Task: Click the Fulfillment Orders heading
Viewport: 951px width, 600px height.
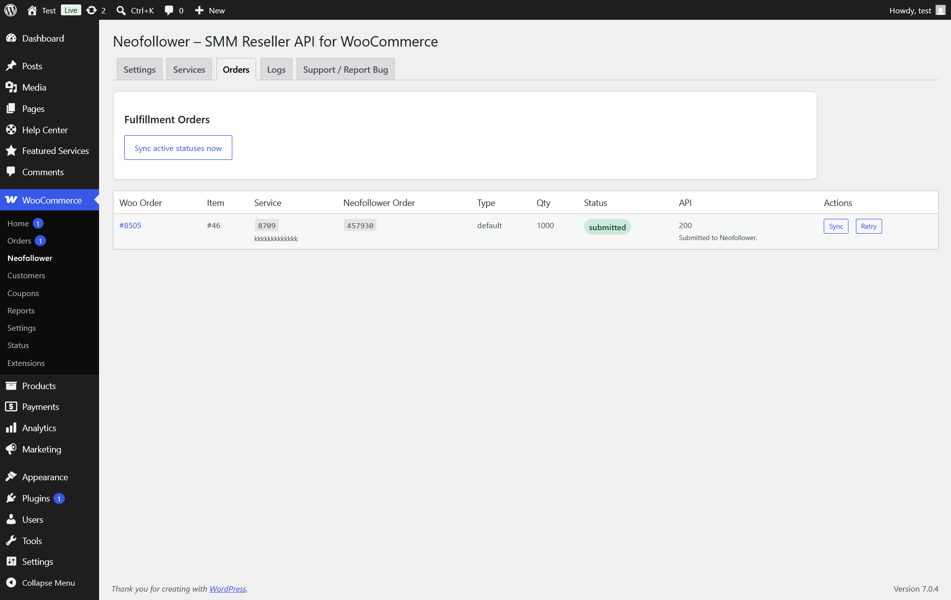Action: point(167,119)
